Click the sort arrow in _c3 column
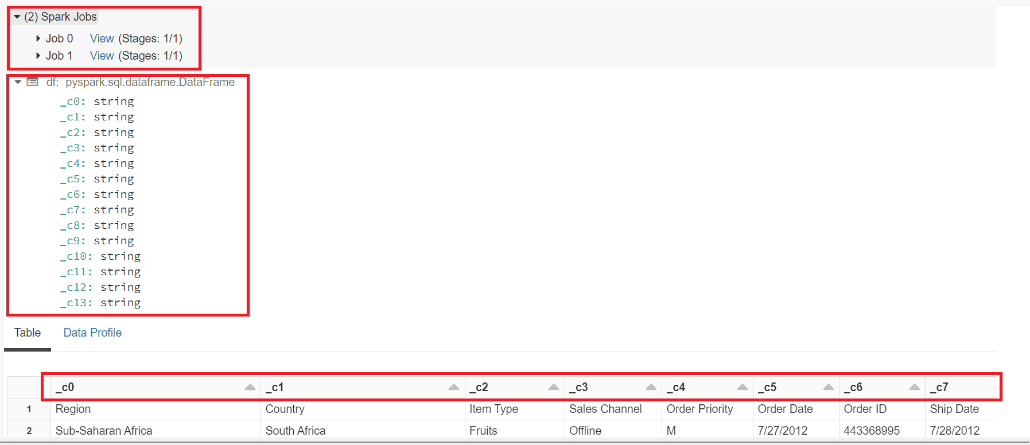Screen dimensions: 1030x445 point(651,388)
